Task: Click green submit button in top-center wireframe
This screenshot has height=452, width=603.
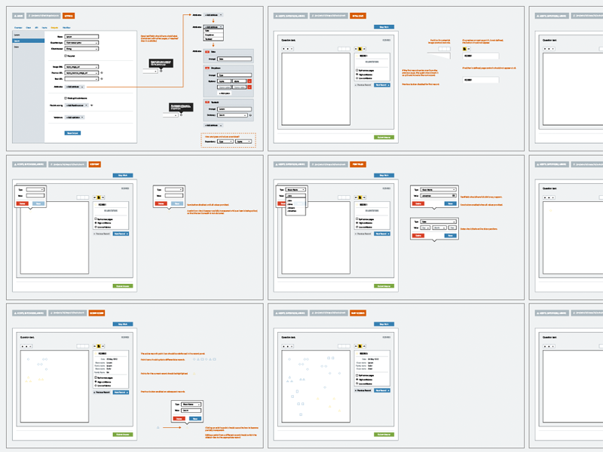Action: (x=384, y=137)
